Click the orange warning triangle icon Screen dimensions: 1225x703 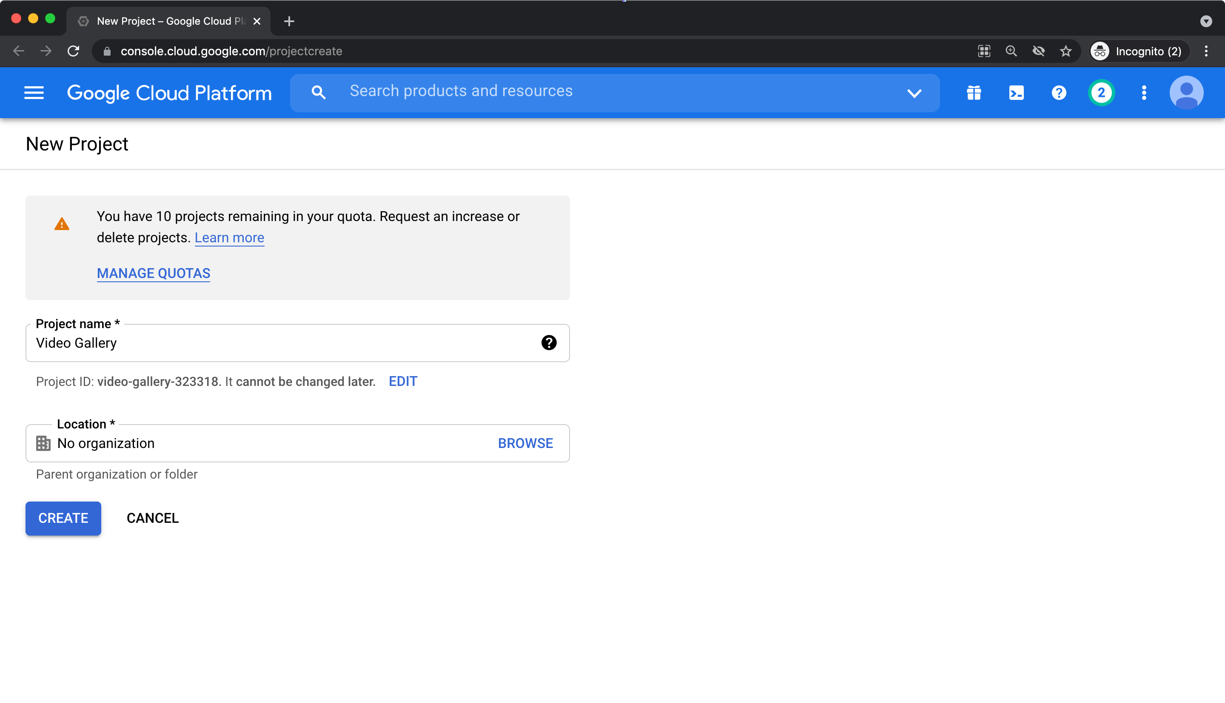(x=62, y=224)
